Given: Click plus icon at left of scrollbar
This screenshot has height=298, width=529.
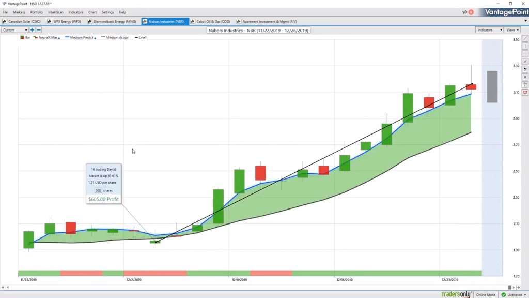Looking at the screenshot, I should (3, 287).
